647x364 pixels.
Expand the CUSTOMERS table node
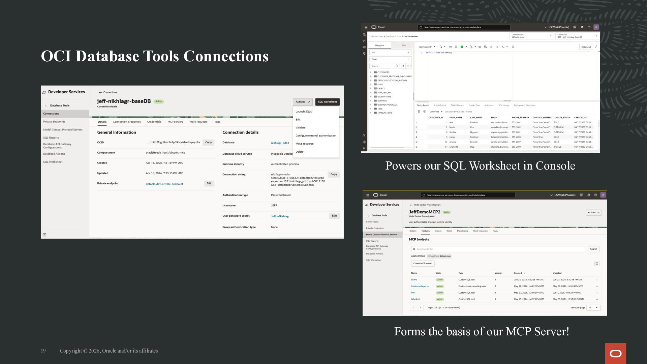pos(371,72)
